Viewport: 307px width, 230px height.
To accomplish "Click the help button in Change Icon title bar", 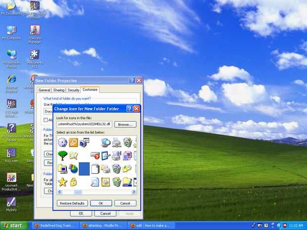I will coord(129,108).
